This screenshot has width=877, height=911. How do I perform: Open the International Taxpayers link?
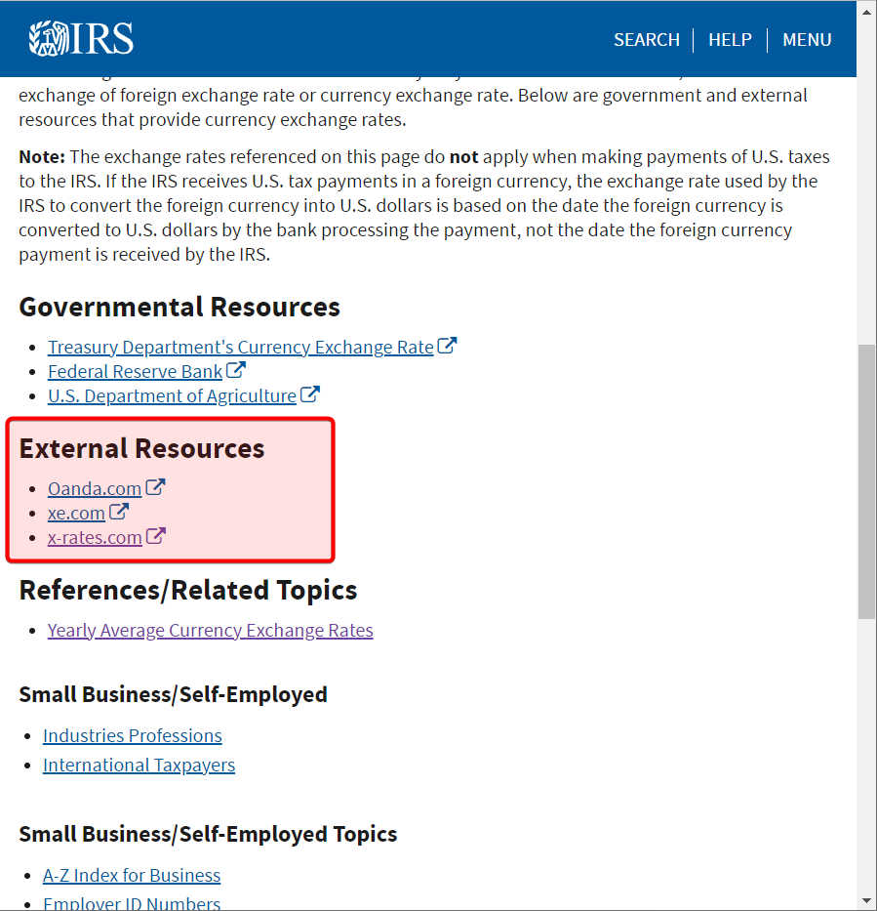[139, 766]
